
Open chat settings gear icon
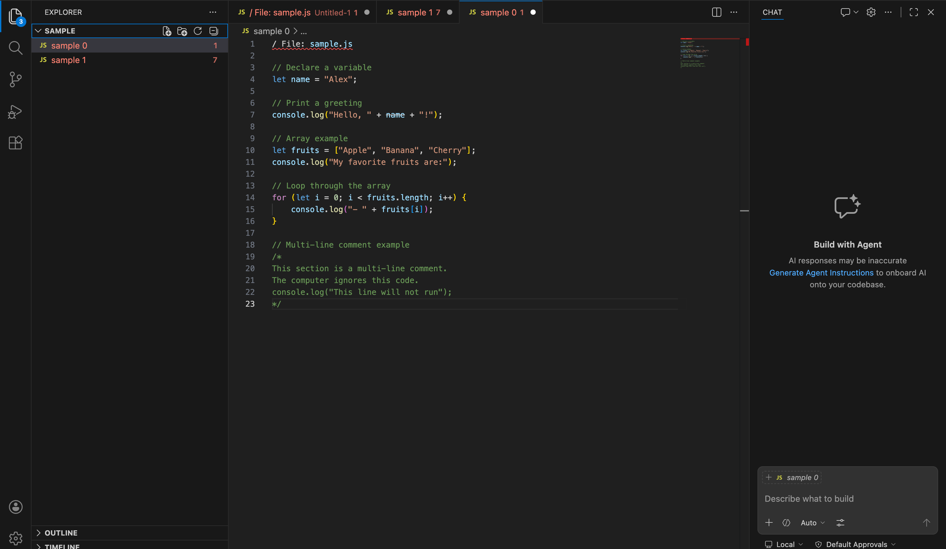[871, 12]
